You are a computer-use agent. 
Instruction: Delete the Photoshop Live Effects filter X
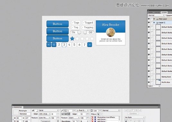tap(93, 117)
